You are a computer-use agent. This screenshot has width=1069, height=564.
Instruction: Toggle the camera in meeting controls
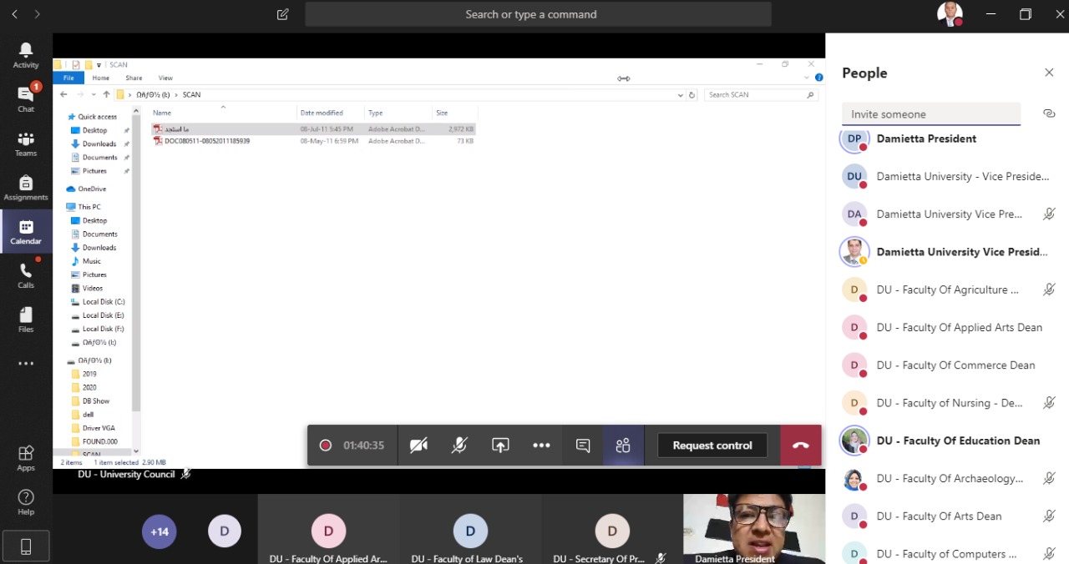(x=418, y=446)
